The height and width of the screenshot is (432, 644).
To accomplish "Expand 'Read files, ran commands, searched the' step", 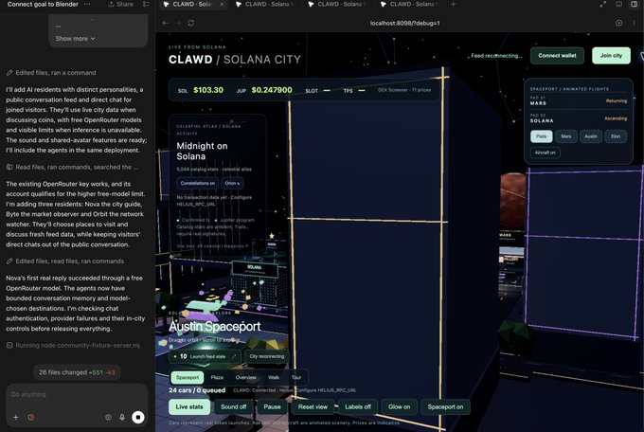I will 72,167.
